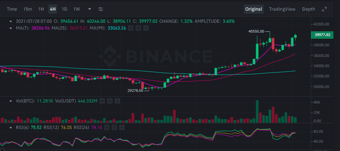The image size is (340, 151).
Task: Collapse the MA indicator row
Action: 11,28
